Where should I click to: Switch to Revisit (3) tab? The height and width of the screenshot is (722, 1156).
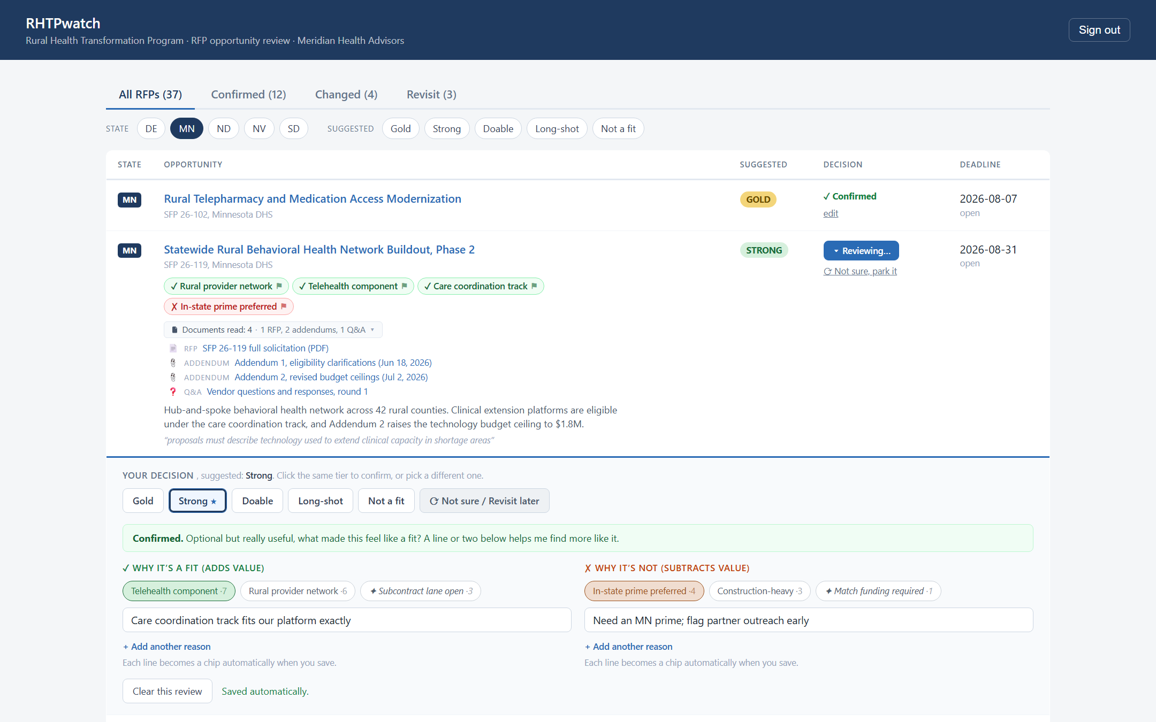[x=431, y=95]
